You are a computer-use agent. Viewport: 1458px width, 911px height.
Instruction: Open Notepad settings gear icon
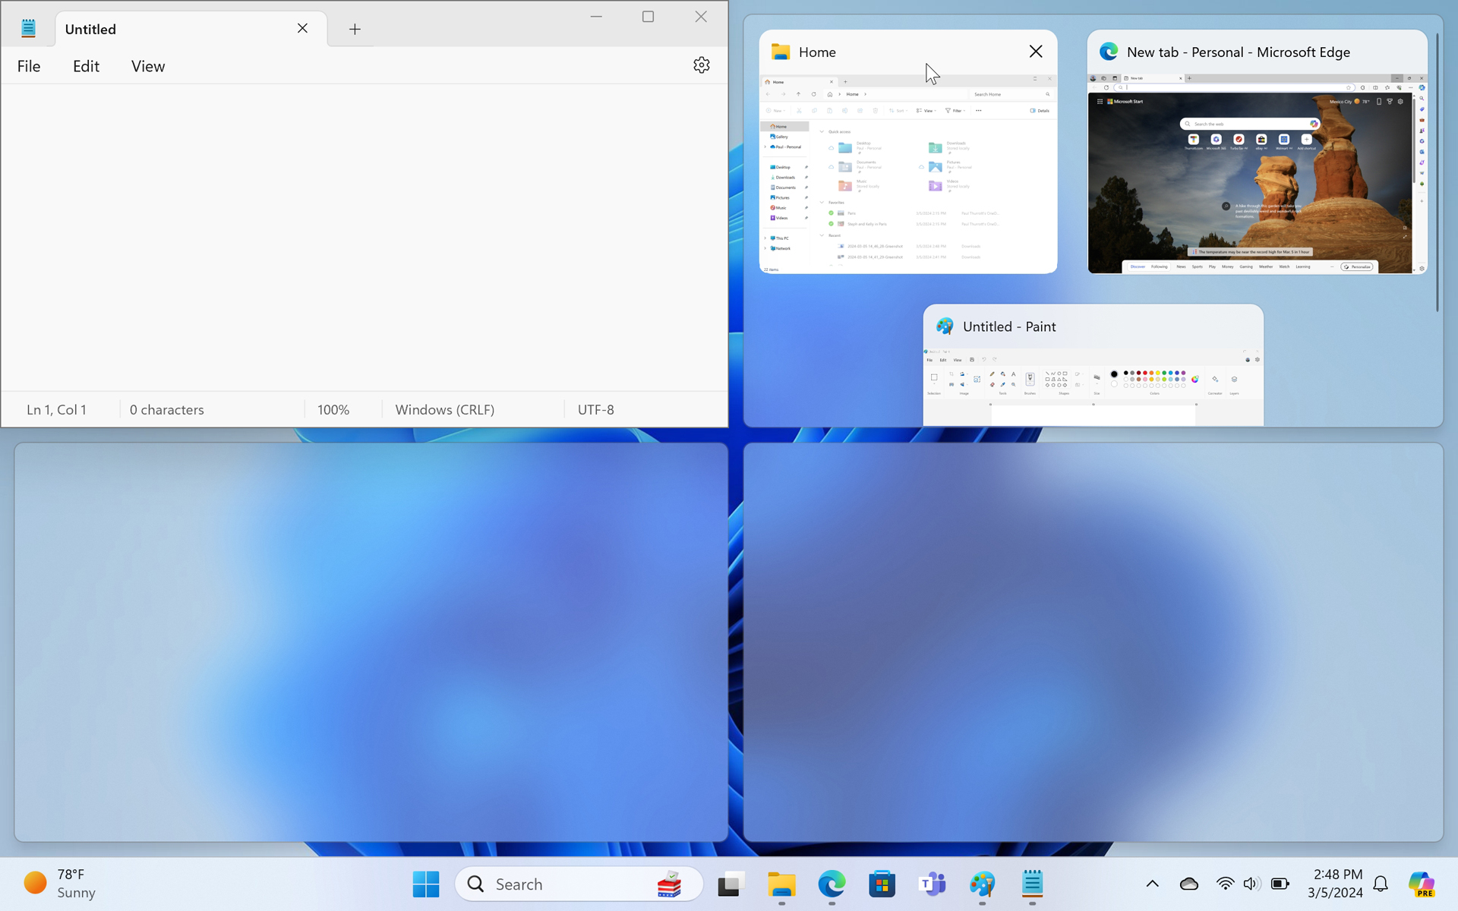point(701,65)
